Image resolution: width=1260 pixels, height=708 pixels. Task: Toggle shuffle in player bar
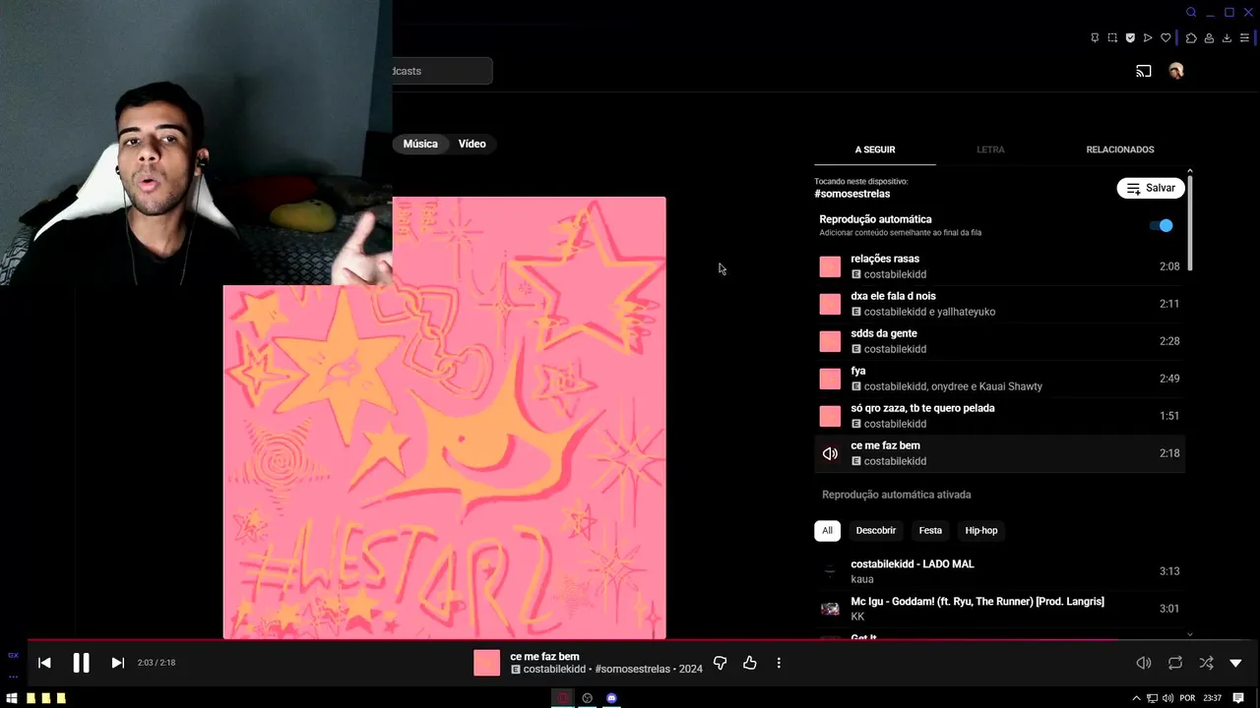(x=1206, y=663)
